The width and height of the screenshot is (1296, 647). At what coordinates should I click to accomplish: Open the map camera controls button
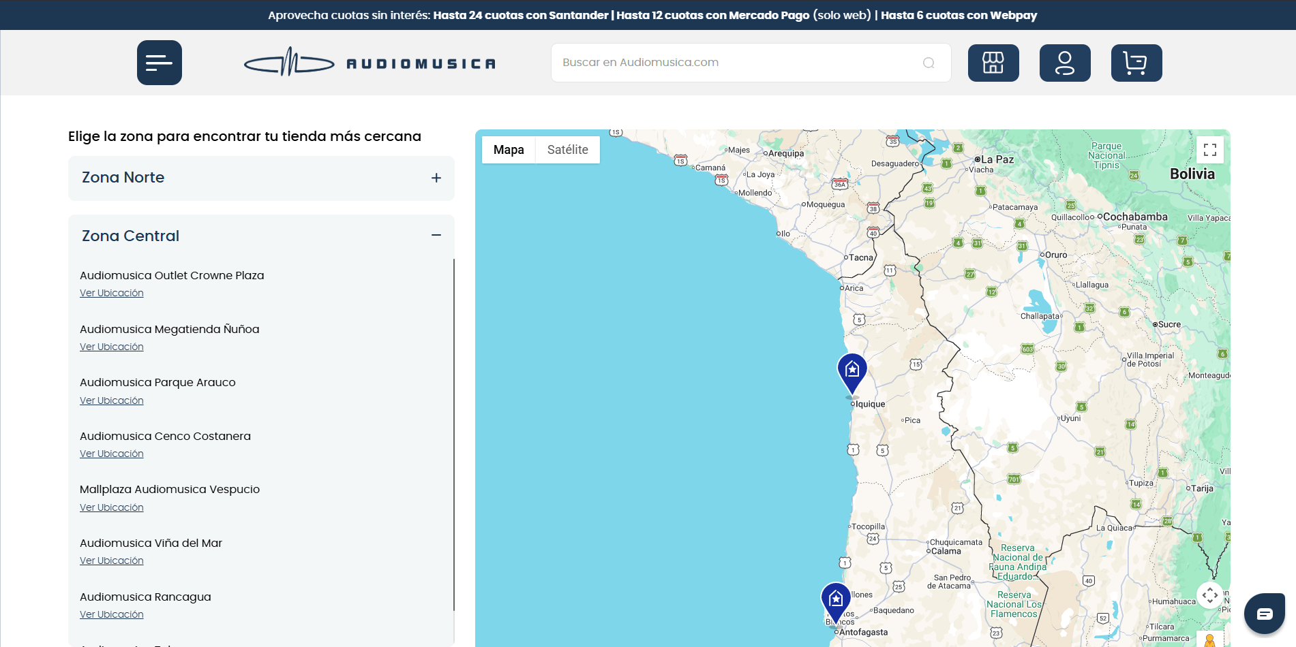pos(1210,595)
